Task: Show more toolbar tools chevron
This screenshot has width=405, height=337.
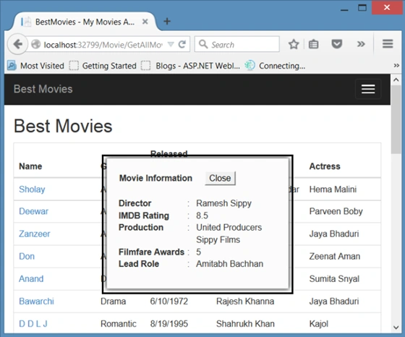Action: click(361, 44)
